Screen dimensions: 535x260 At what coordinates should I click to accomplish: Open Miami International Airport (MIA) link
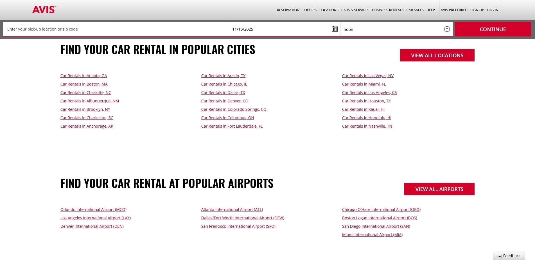coord(372,235)
